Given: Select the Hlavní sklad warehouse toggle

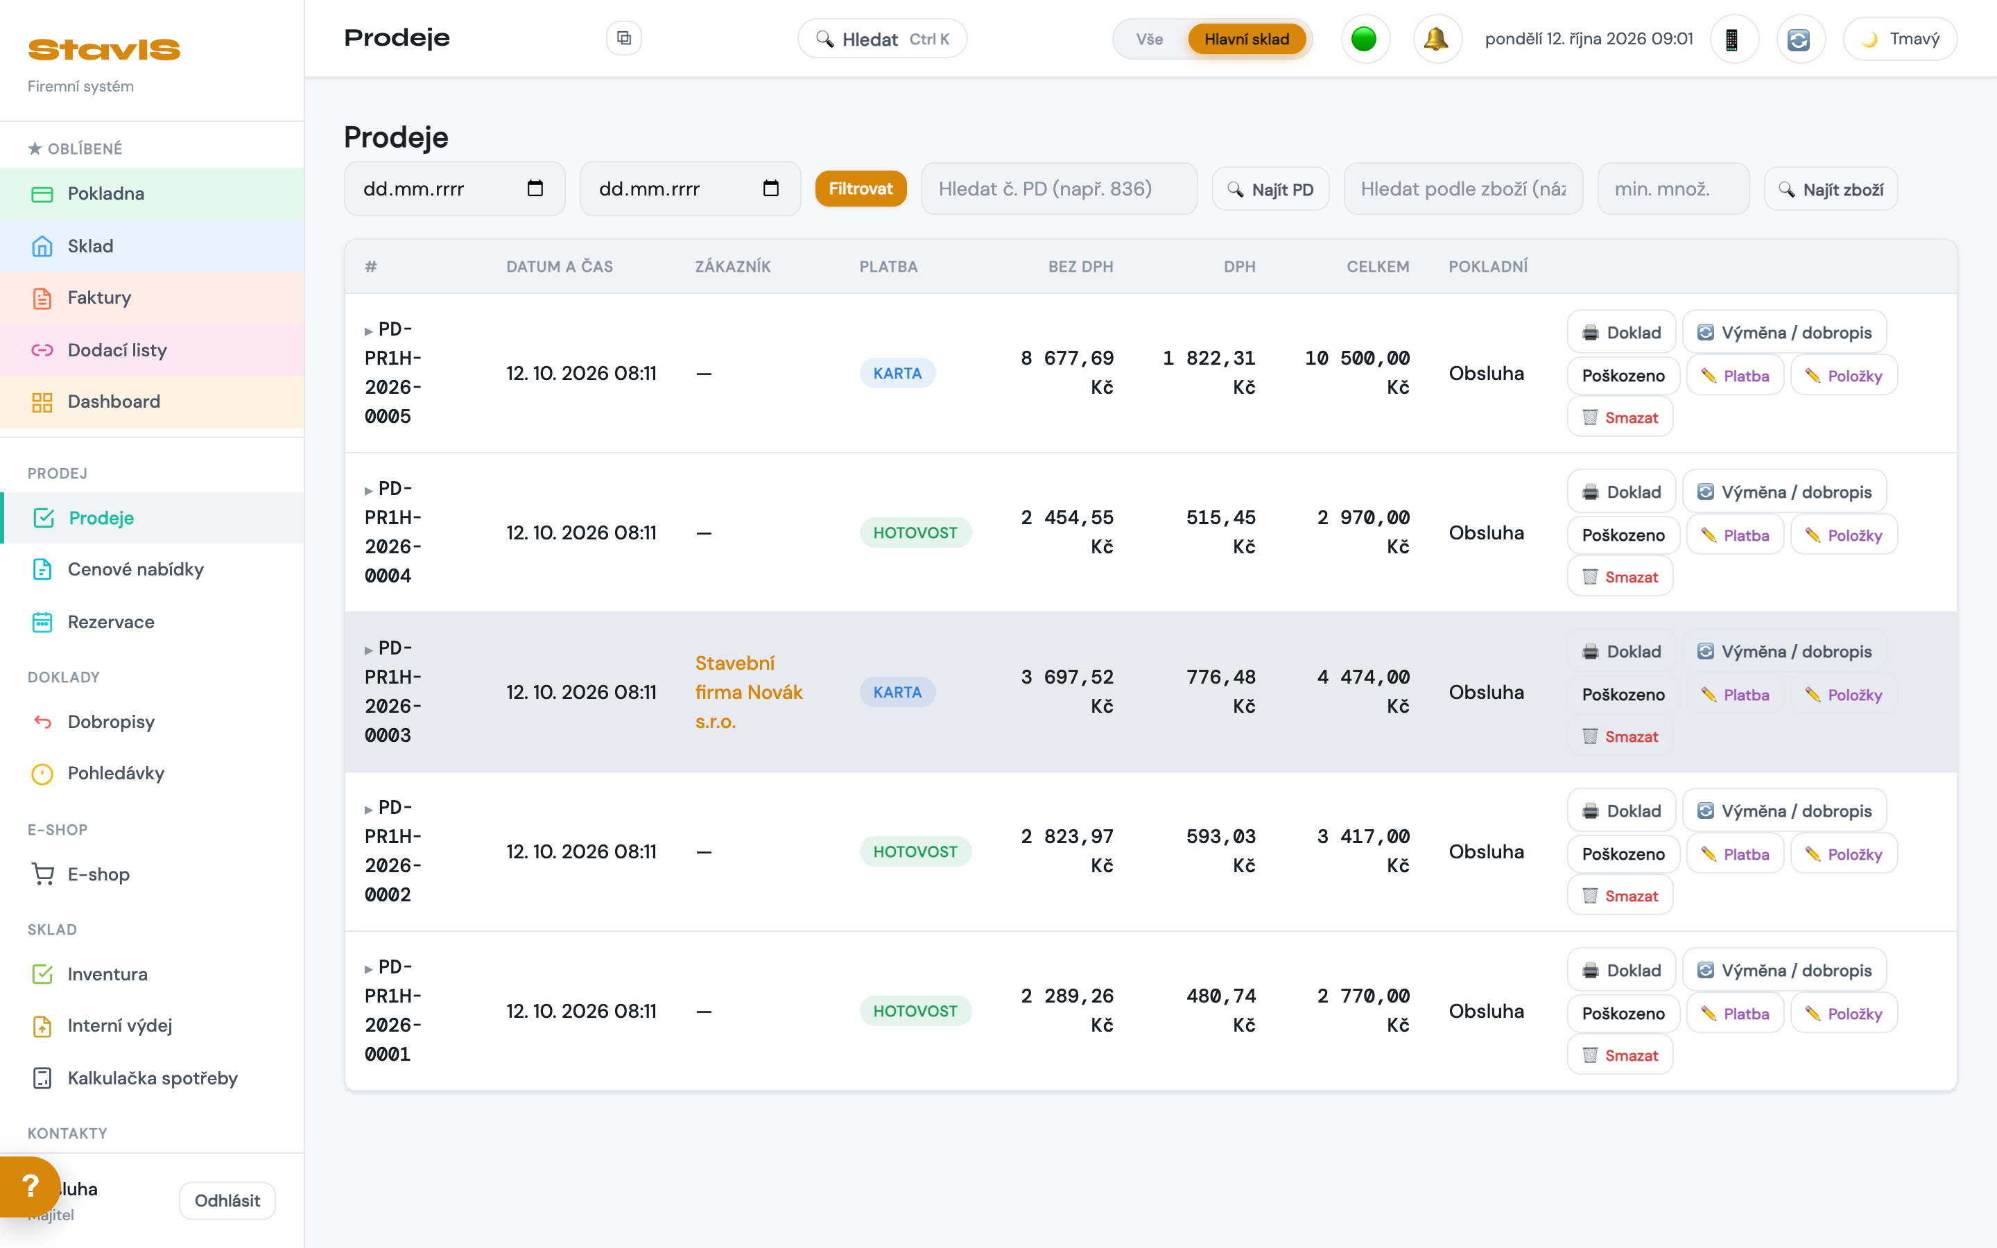Looking at the screenshot, I should 1246,39.
